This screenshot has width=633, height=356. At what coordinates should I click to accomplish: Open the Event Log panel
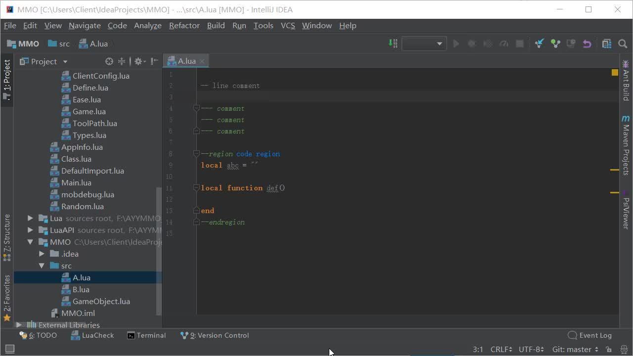tap(589, 335)
